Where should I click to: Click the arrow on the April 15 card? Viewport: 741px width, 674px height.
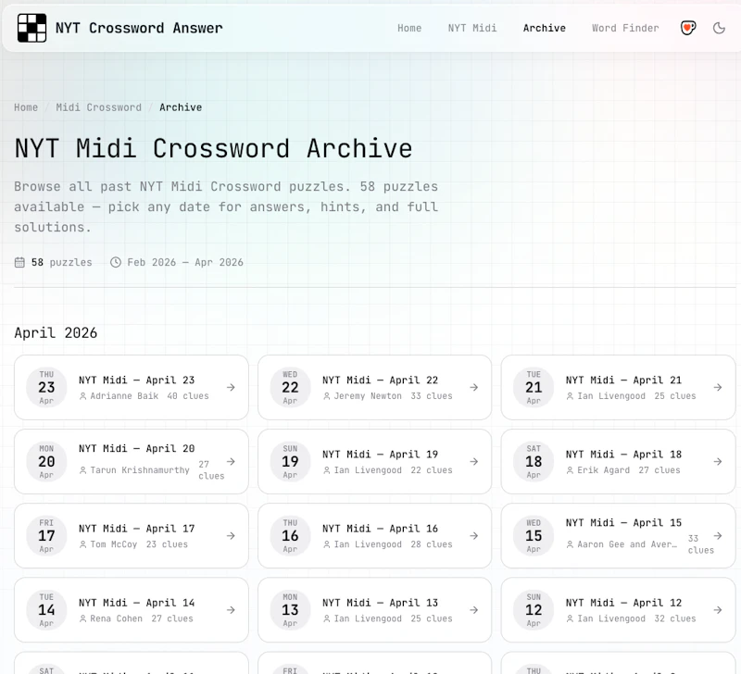(718, 536)
